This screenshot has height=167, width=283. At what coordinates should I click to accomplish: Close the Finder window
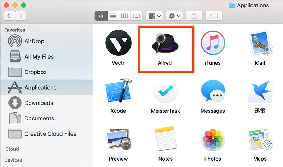[6, 5]
